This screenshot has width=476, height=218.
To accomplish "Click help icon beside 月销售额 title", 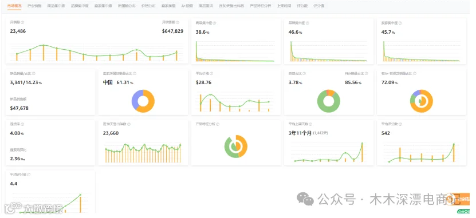I will coord(178,22).
